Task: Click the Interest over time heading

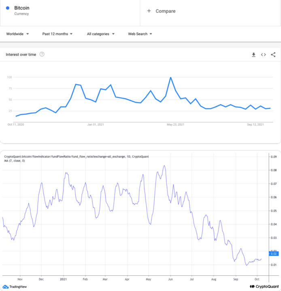Action: pyautogui.click(x=21, y=55)
